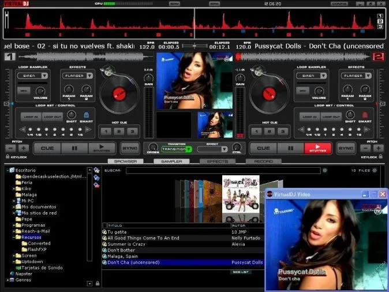Open deck 2 Siren sampler dropdown

323,76
